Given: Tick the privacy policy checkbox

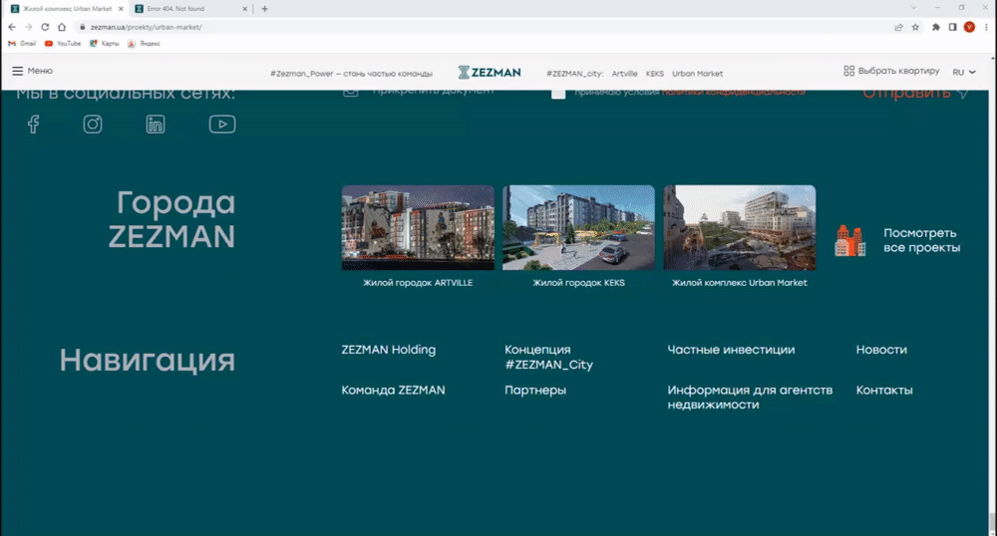Looking at the screenshot, I should (x=558, y=93).
